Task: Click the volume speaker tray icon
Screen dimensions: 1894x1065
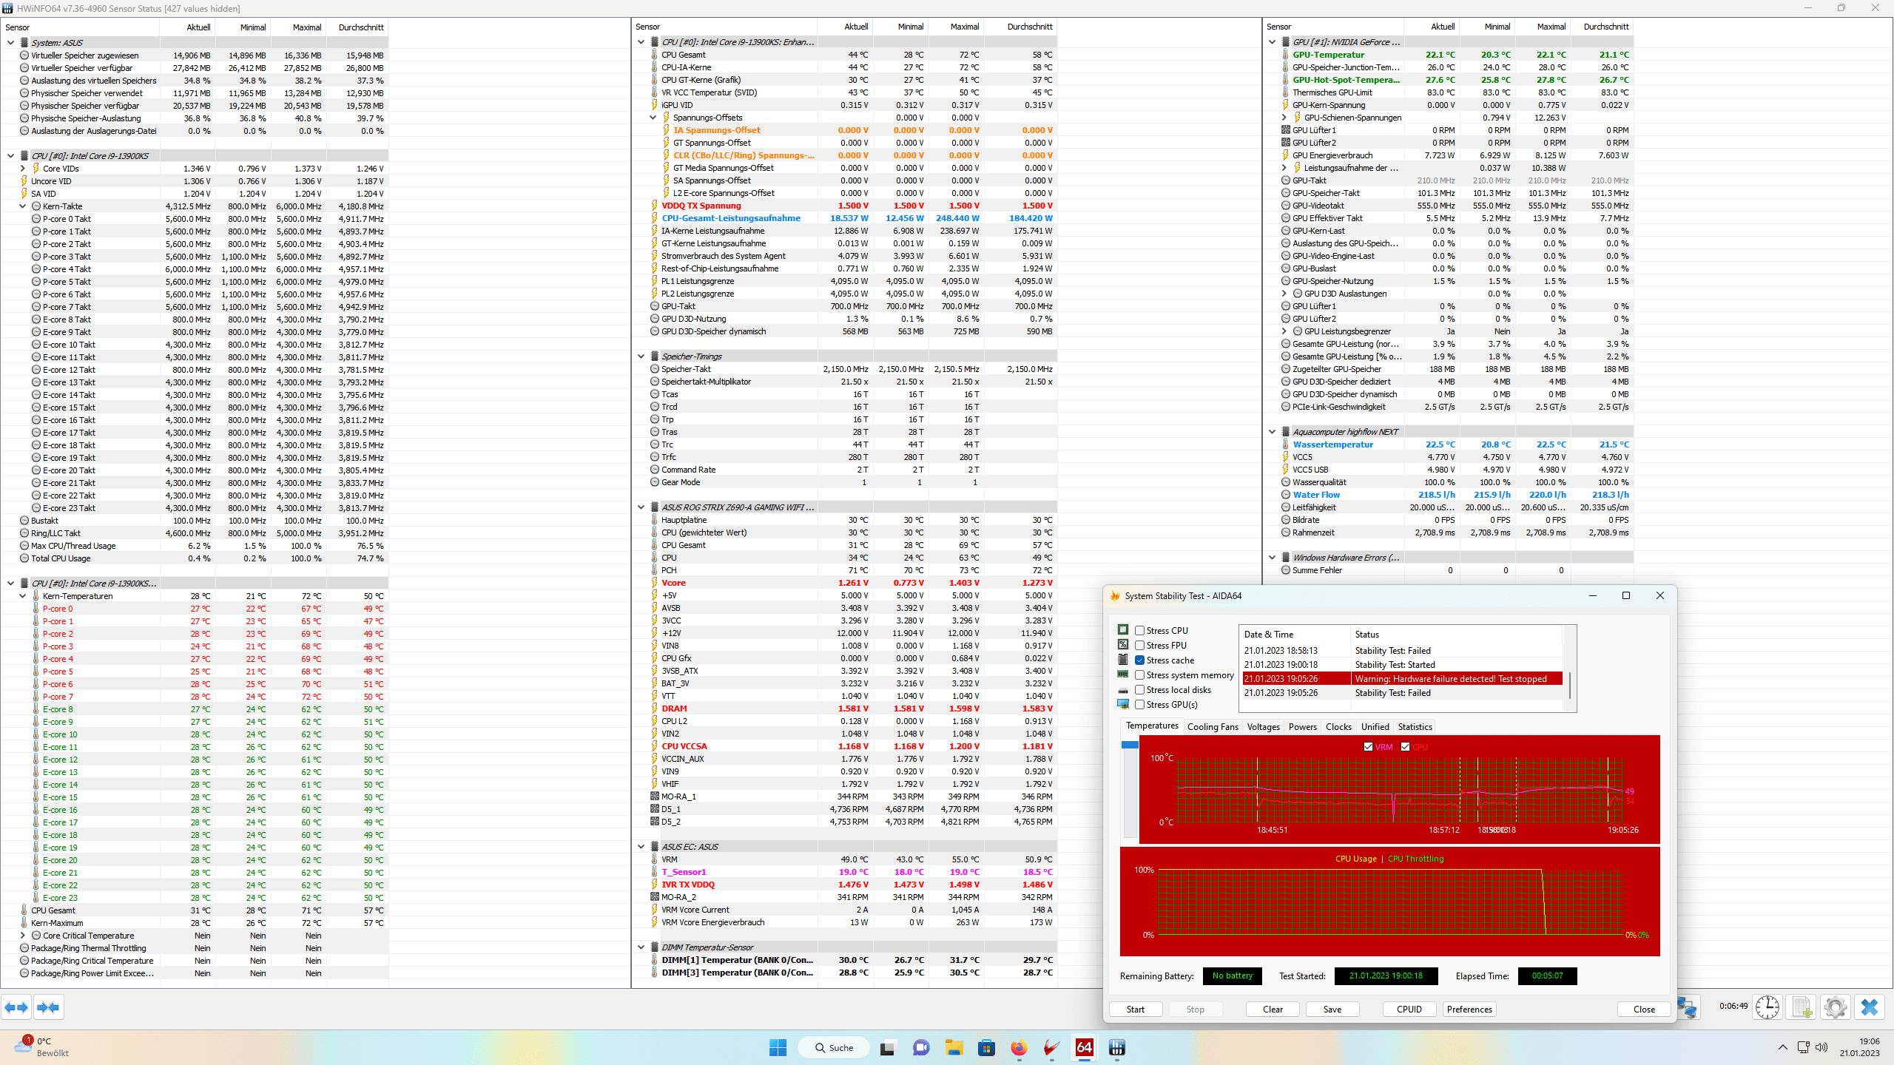Action: point(1821,1047)
